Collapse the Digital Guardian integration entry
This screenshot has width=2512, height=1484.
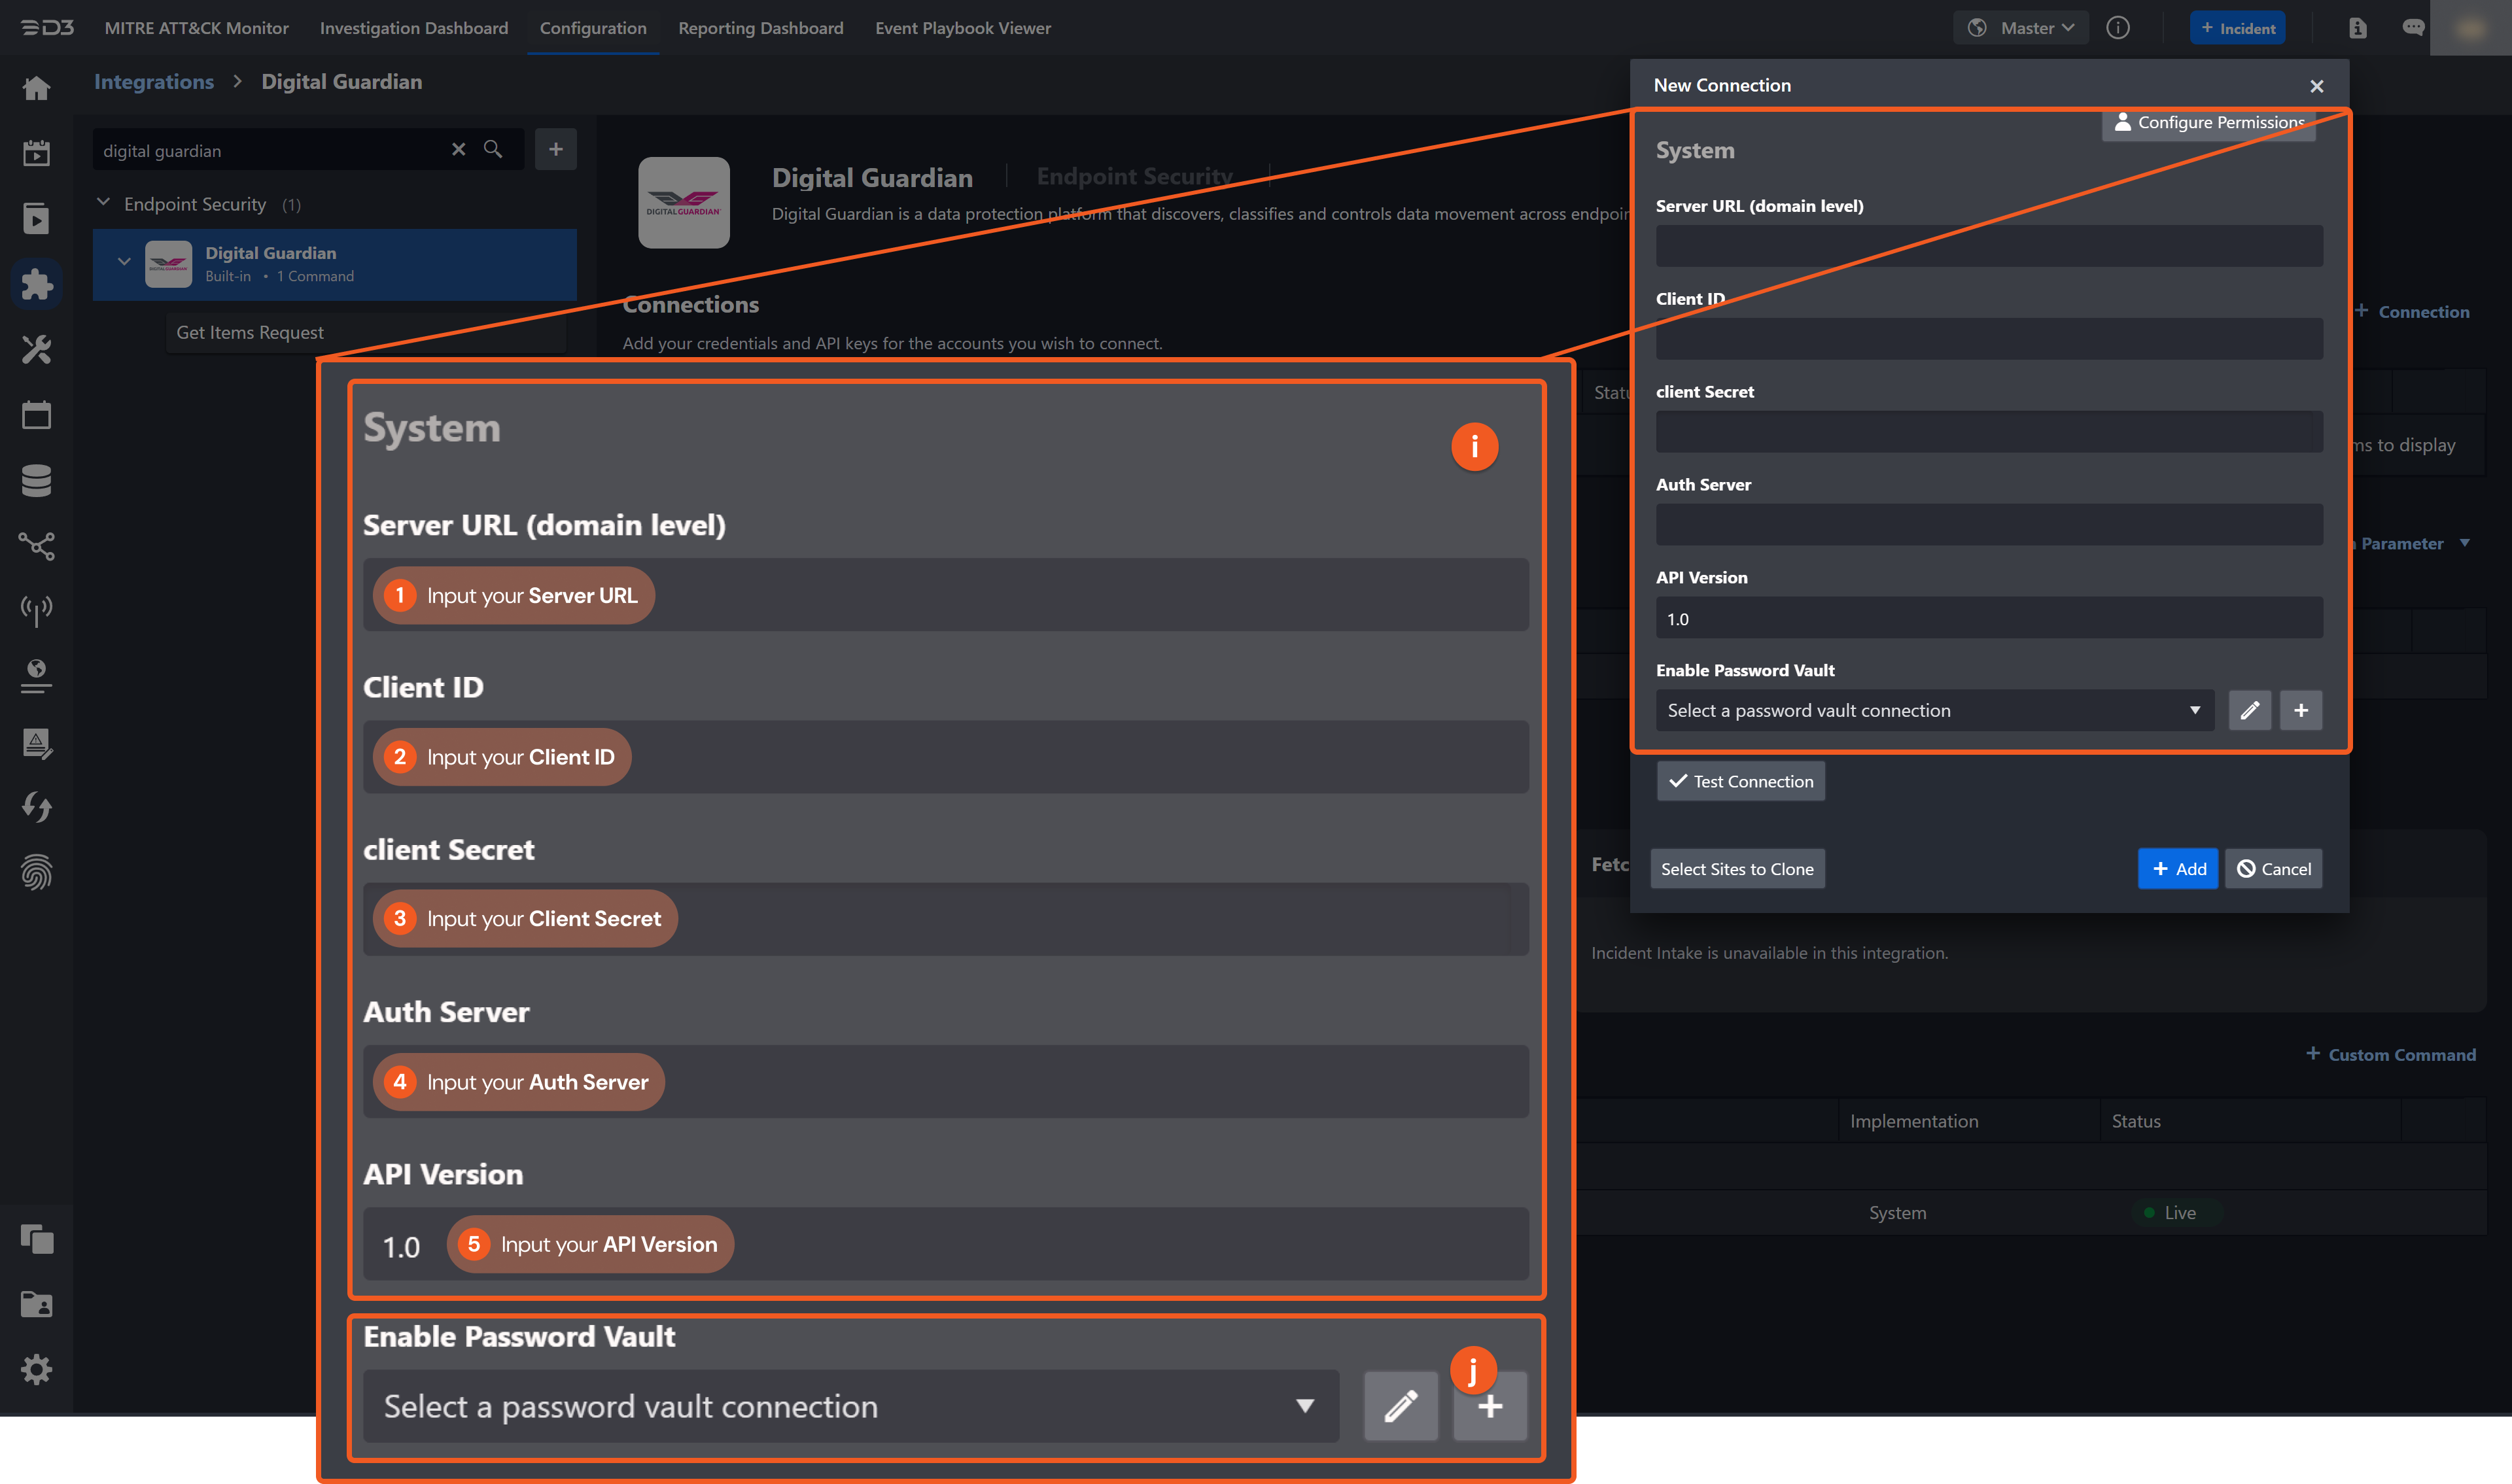pos(124,261)
